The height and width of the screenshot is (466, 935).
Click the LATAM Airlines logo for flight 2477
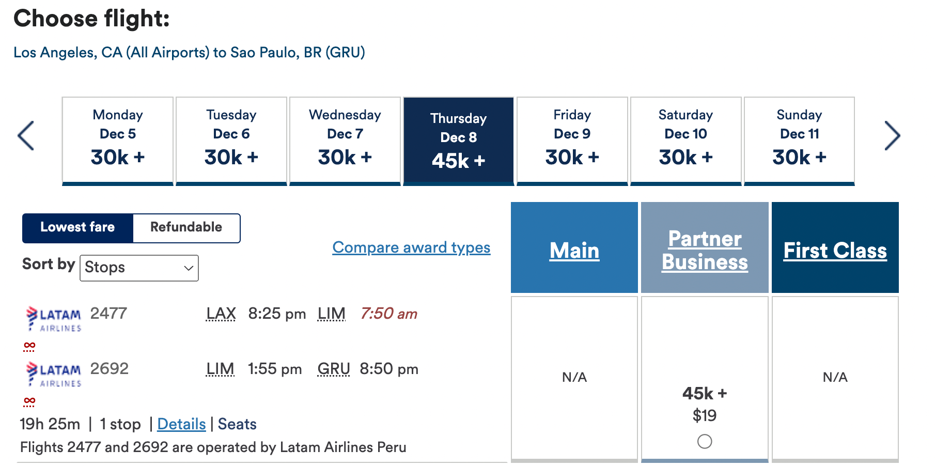coord(54,319)
